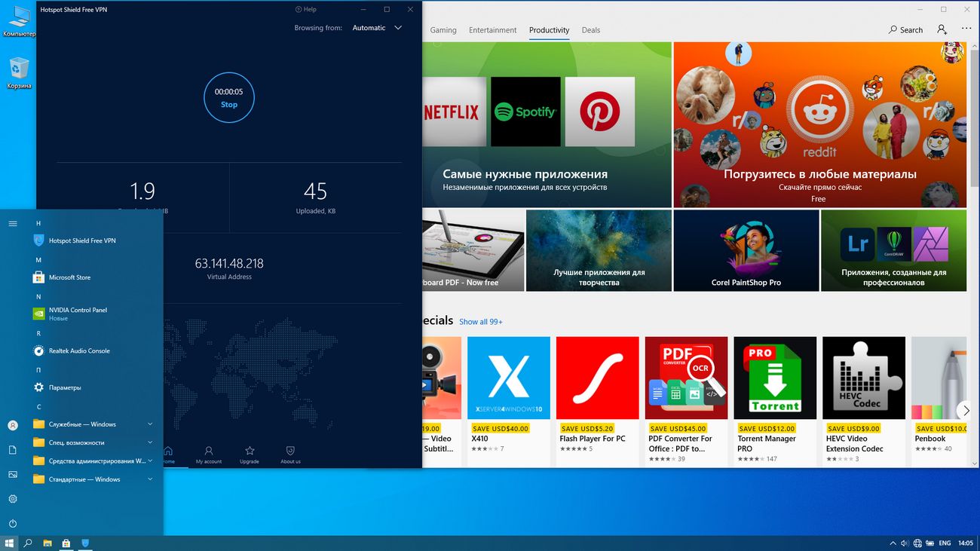Image resolution: width=980 pixels, height=551 pixels.
Task: Open My account tab in Hotspot Shield
Action: pos(209,455)
